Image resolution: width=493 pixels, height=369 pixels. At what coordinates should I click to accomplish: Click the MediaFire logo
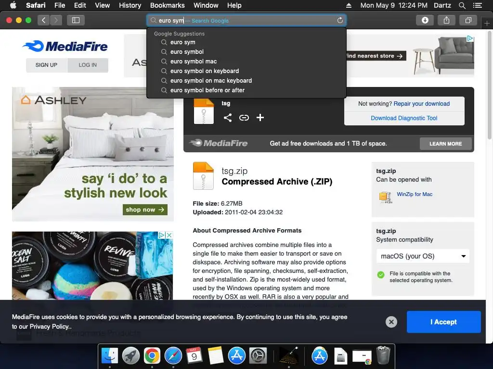[65, 46]
